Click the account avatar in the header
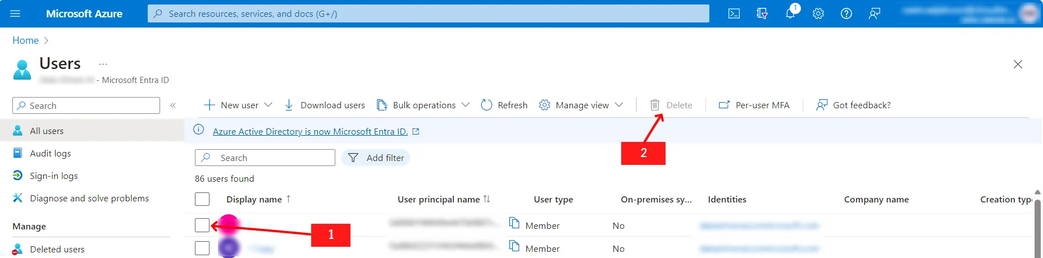The image size is (1043, 258). point(1029,13)
